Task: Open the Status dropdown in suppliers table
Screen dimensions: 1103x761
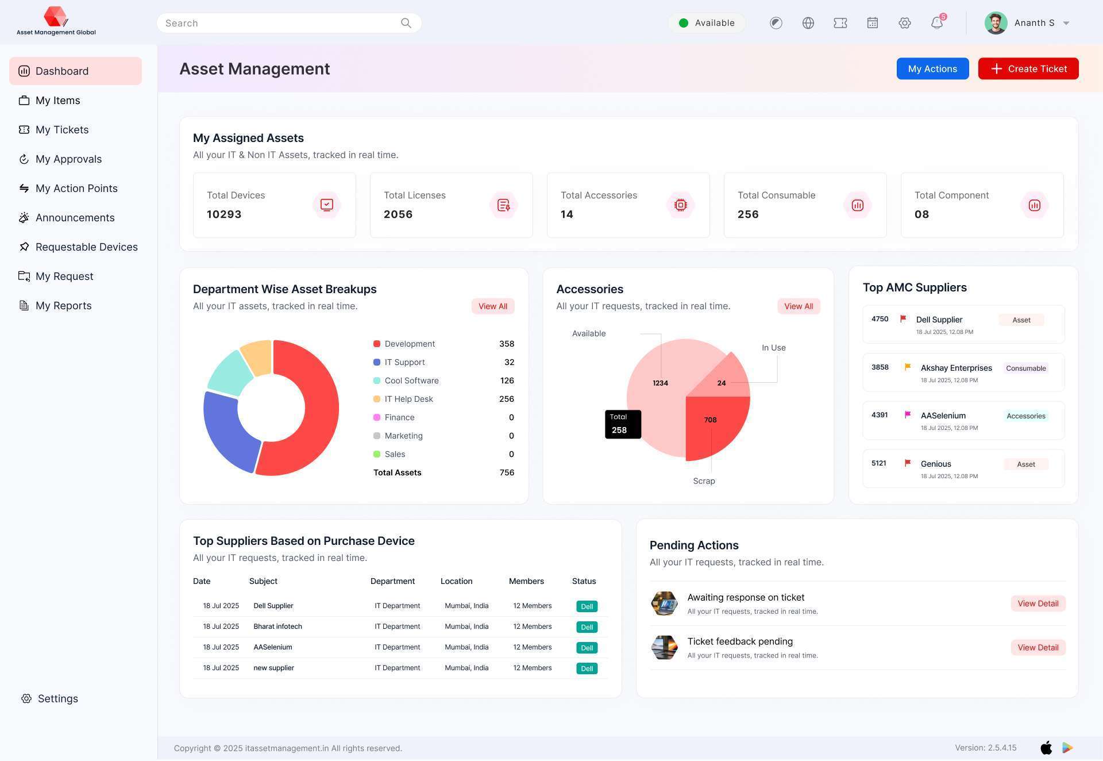Action: [584, 581]
